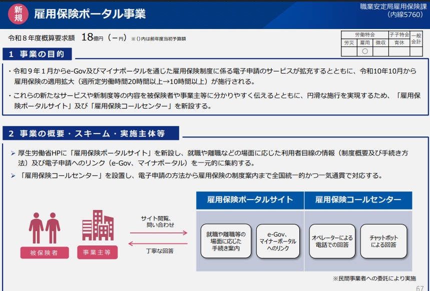430x291 pixels.
Task: Click the empty cell under 労災
Action: [348, 51]
